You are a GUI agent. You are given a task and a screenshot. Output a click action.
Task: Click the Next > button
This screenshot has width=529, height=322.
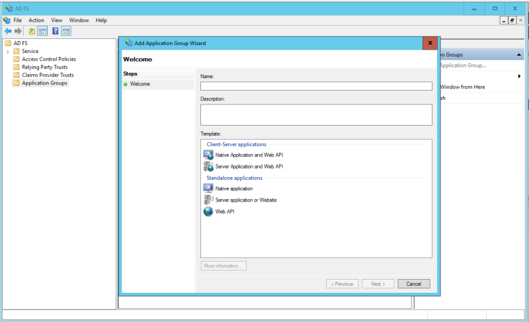[x=378, y=284]
